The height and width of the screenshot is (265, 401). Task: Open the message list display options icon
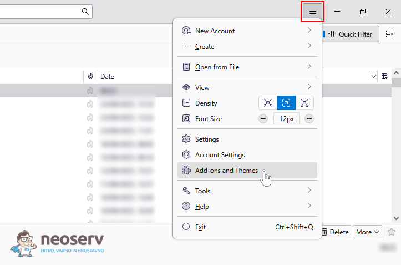(x=389, y=34)
